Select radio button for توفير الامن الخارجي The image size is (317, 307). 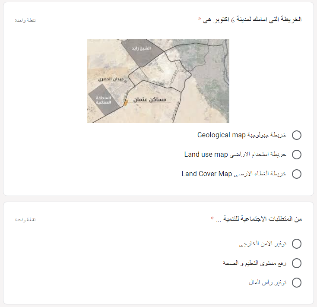point(297,244)
